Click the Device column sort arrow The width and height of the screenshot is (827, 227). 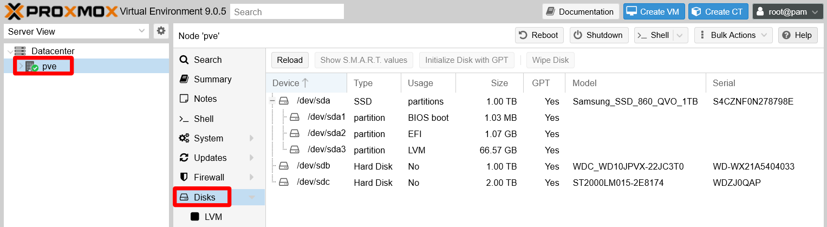click(305, 83)
